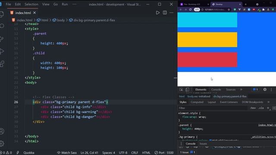Open DevTools settings gear
The width and height of the screenshot is (276, 155).
tap(265, 90)
